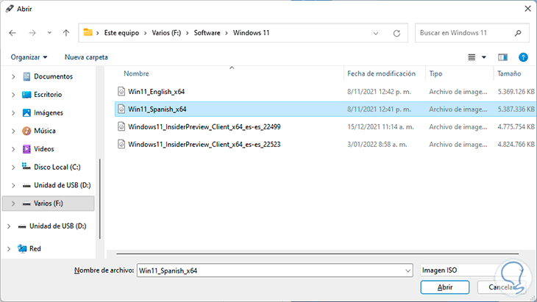Select Unidad de USB (D:) under Este equipo

(x=62, y=185)
